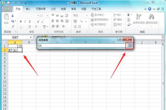The width and height of the screenshot is (166, 110).
Task: Switch to the Review tab
Action: click(74, 9)
